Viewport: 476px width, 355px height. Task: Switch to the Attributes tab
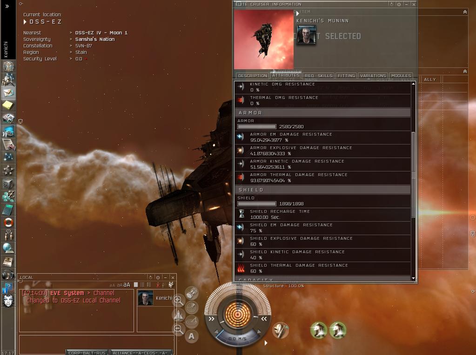(286, 75)
